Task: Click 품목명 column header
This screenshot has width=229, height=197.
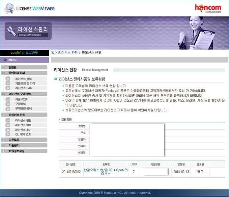Action: coord(106,164)
